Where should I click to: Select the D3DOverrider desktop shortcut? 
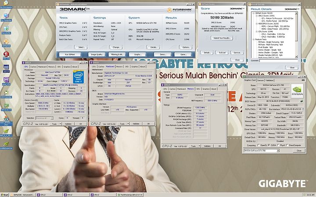pos(6,94)
